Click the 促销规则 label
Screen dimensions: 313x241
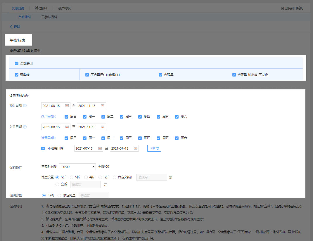pyautogui.click(x=16, y=206)
